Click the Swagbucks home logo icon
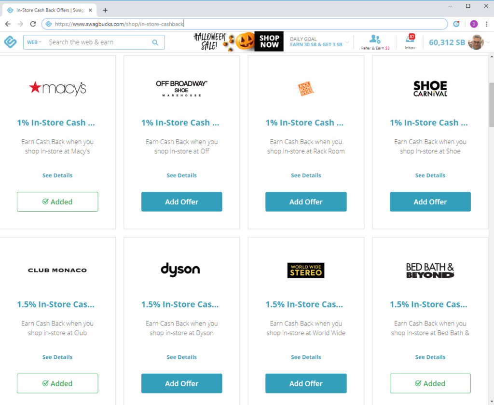The height and width of the screenshot is (405, 494). 11,42
